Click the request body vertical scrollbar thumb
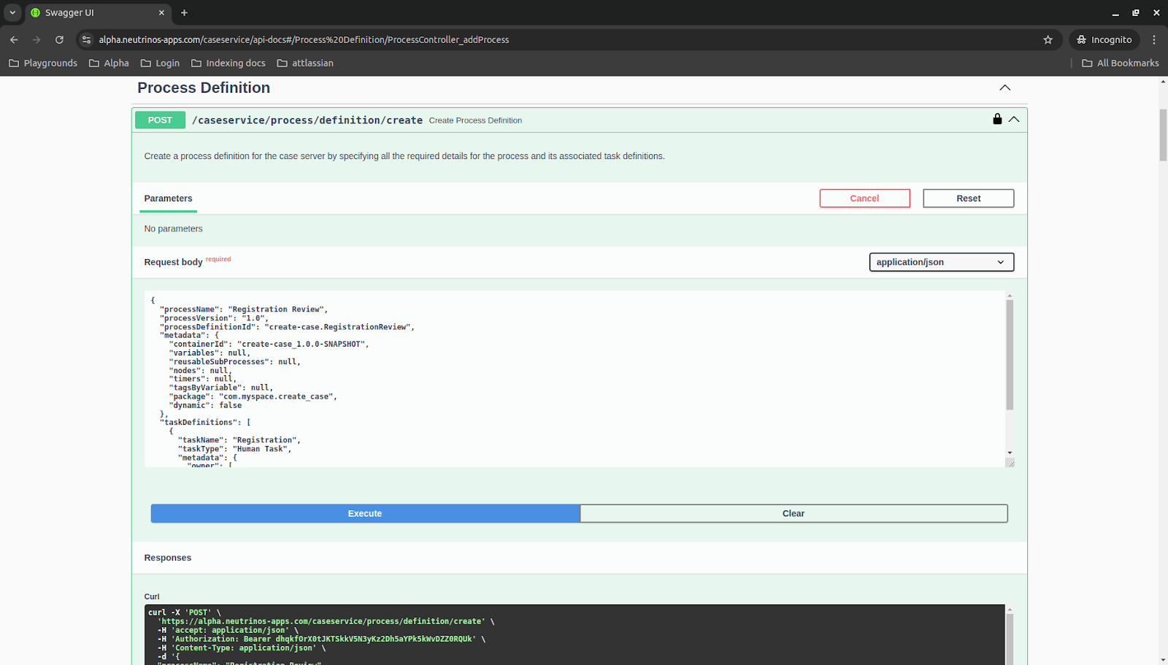 click(x=1010, y=355)
